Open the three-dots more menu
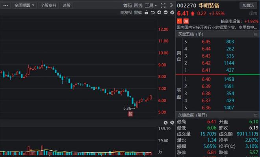Viewport: 260px width, 157px height. [6, 6]
